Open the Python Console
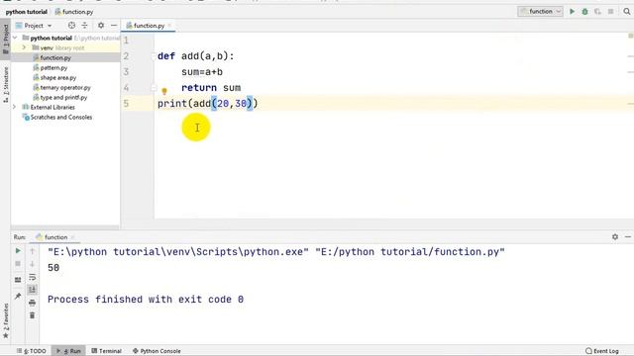Screen dimensions: 634x356 (157, 351)
